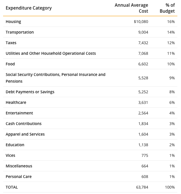Click the Miscellaneous cost value 664

click(x=145, y=166)
